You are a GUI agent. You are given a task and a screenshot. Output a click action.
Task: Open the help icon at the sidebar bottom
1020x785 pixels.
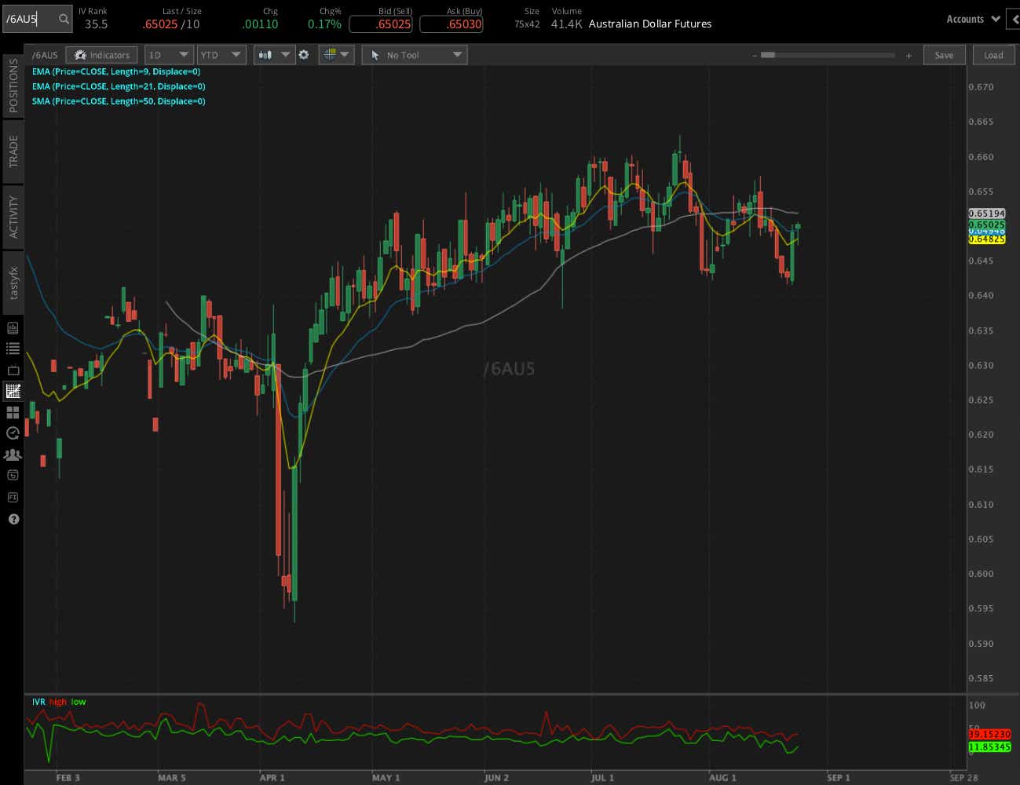(12, 519)
